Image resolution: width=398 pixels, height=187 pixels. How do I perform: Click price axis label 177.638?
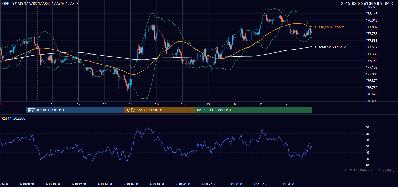tap(372, 41)
